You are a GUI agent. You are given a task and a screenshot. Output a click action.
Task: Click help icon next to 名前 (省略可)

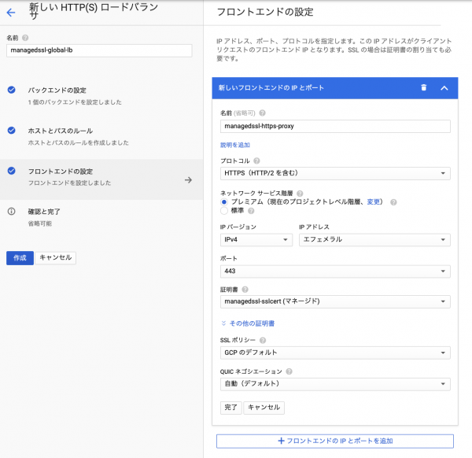(x=263, y=113)
